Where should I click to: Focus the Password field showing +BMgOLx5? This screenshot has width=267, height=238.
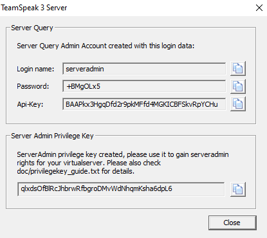[144, 86]
